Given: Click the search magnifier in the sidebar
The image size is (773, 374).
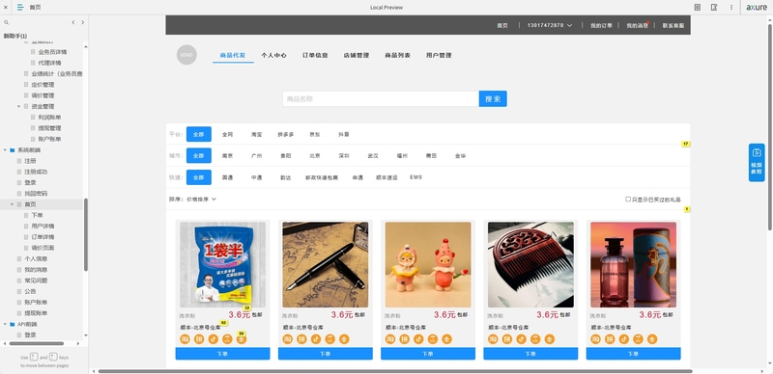Looking at the screenshot, I should [7, 22].
